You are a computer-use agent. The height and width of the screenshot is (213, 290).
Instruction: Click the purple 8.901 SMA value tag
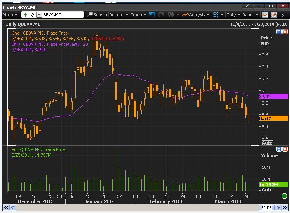pos(274,96)
